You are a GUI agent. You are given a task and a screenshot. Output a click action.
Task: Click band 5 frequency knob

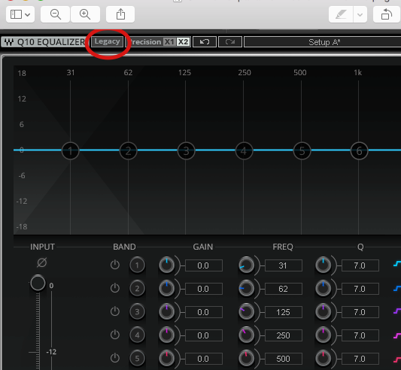[x=246, y=358]
